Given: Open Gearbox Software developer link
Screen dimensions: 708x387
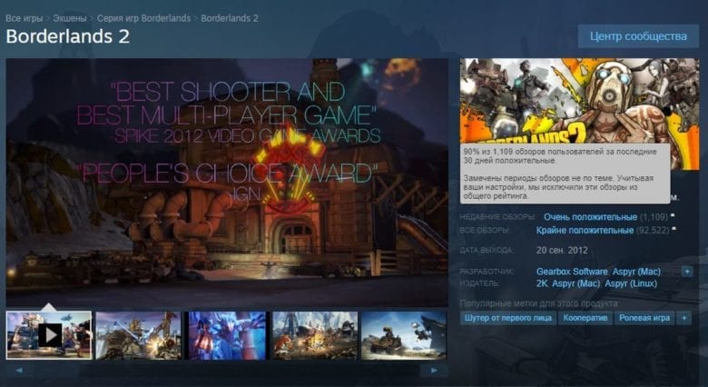Looking at the screenshot, I should pyautogui.click(x=572, y=272).
